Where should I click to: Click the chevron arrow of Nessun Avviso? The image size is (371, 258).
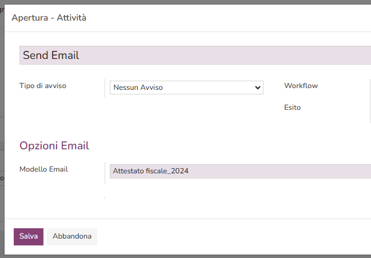click(x=257, y=88)
